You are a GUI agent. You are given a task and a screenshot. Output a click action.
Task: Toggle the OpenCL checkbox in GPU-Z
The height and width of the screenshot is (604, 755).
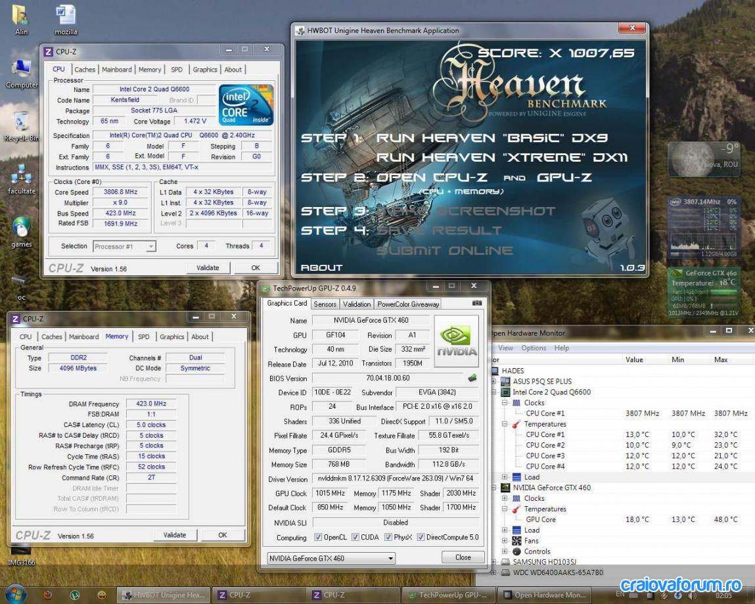click(x=318, y=537)
